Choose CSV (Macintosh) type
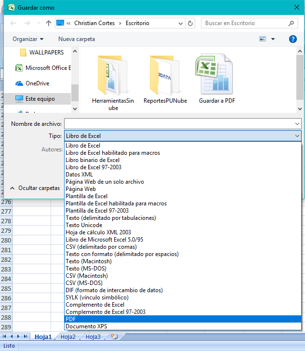Screen dimensions: 305x351 click(183, 276)
